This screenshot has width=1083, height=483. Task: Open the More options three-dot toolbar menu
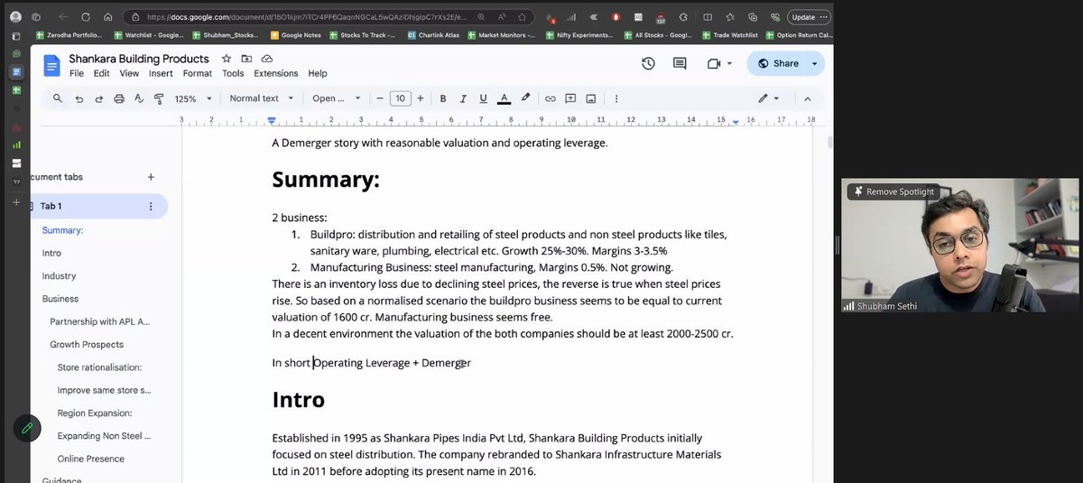tap(616, 98)
